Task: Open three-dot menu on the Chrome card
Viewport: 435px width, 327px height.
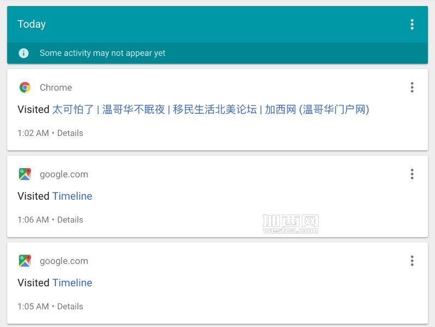Action: (x=412, y=88)
